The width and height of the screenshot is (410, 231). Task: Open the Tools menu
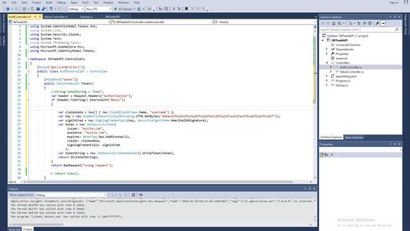click(85, 3)
